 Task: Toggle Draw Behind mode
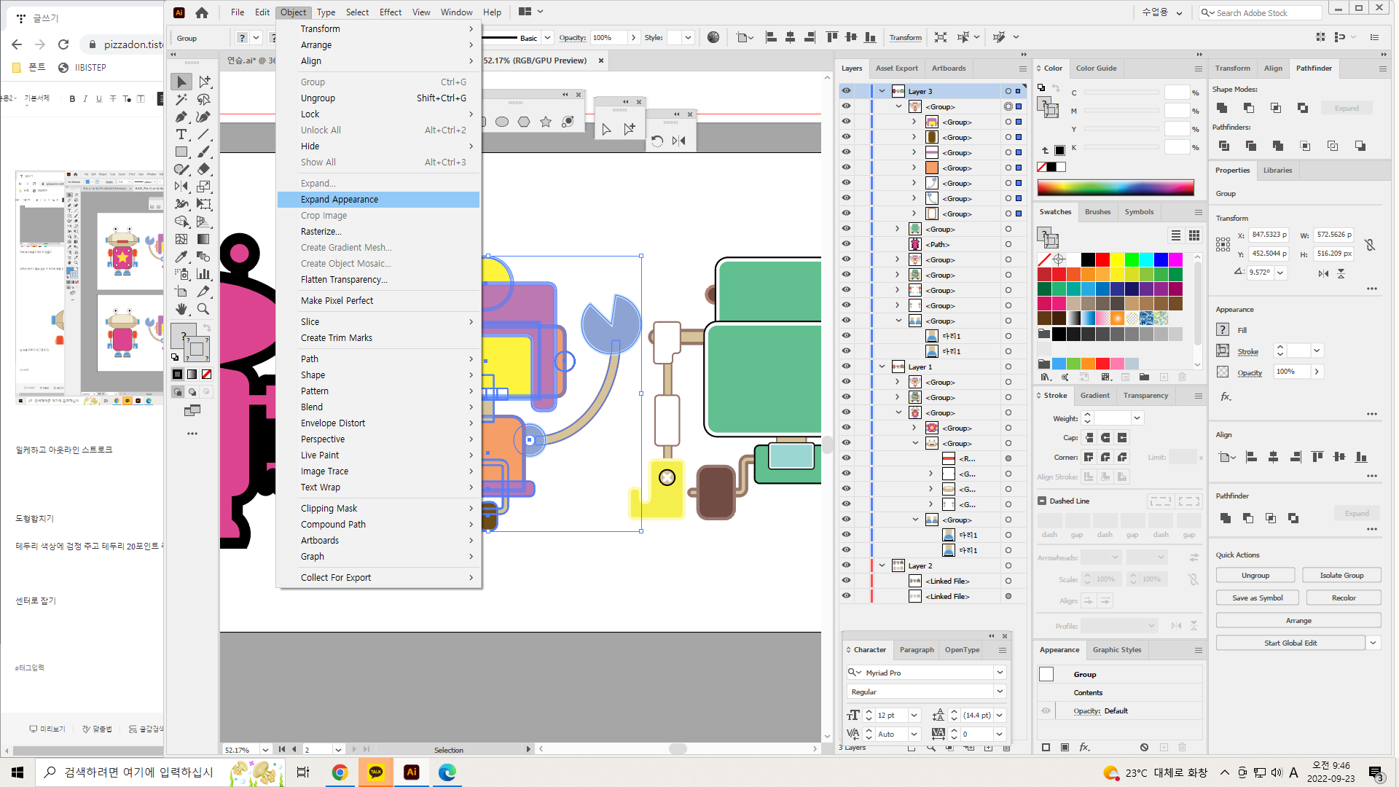192,392
